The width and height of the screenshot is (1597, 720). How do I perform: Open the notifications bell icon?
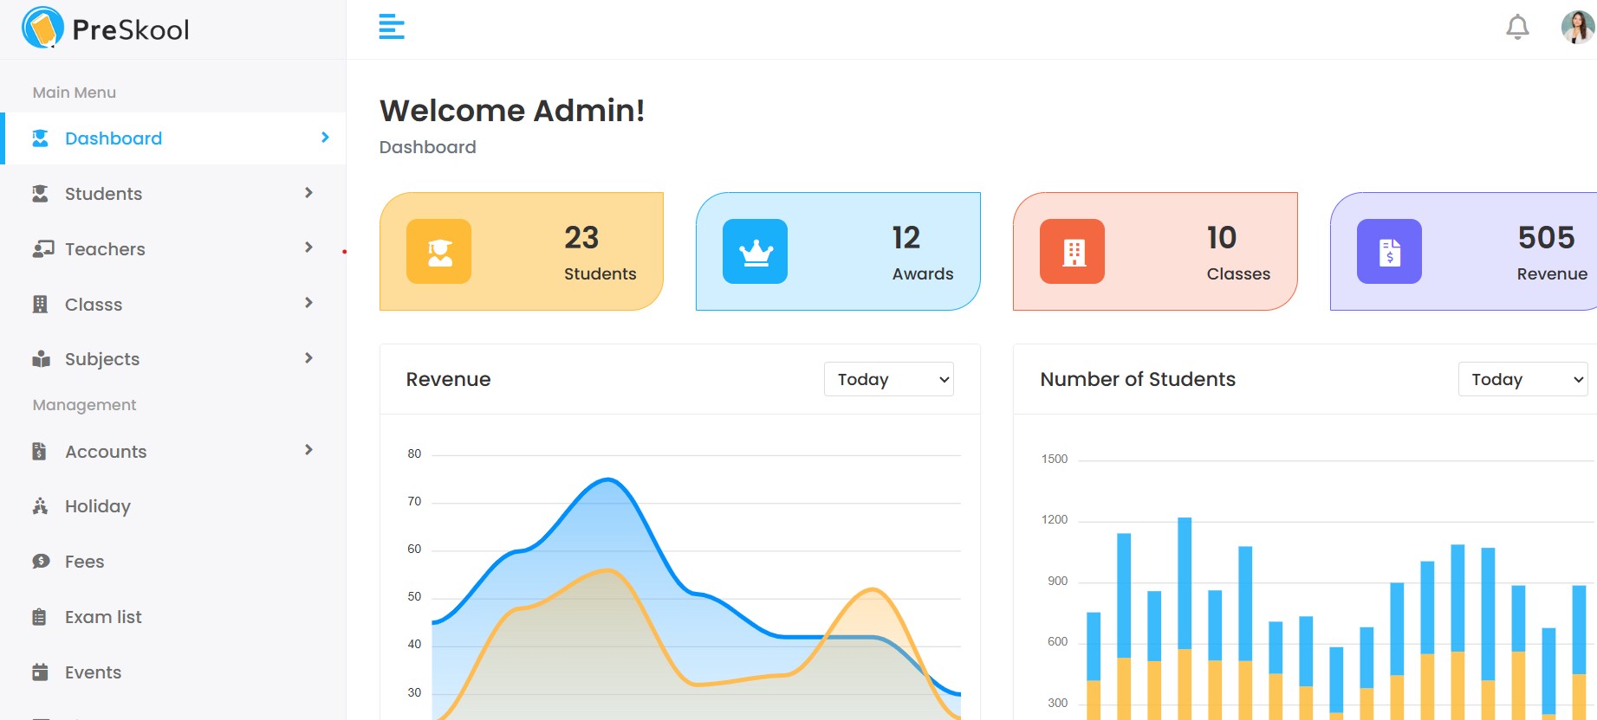pyautogui.click(x=1516, y=28)
